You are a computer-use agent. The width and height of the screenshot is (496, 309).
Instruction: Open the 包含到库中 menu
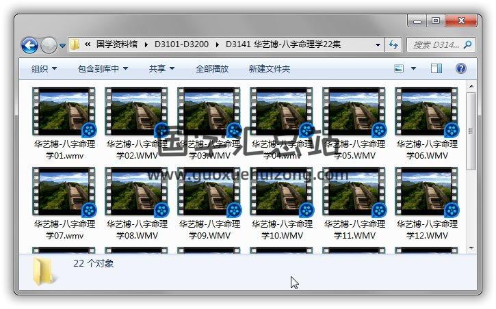coord(103,68)
